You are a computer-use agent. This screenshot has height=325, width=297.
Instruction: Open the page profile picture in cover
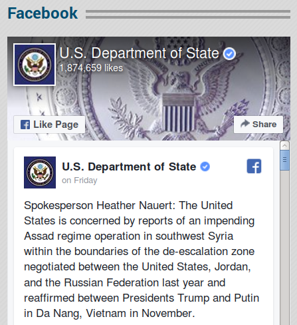point(35,65)
